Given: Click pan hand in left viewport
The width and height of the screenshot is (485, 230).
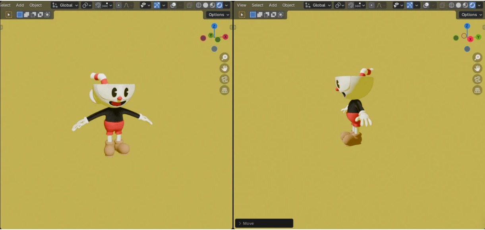Looking at the screenshot, I should 224,68.
